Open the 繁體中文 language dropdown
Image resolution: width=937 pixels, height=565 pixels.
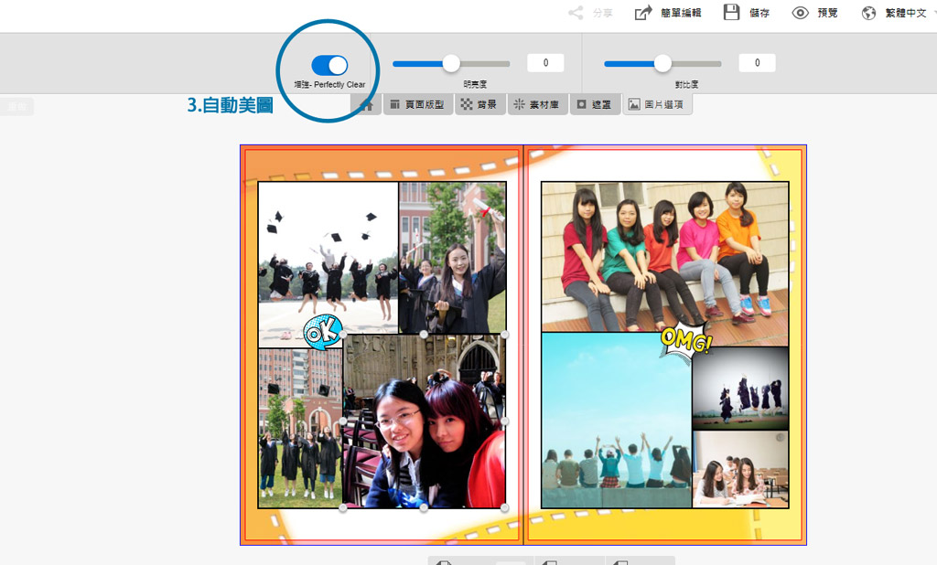point(906,13)
